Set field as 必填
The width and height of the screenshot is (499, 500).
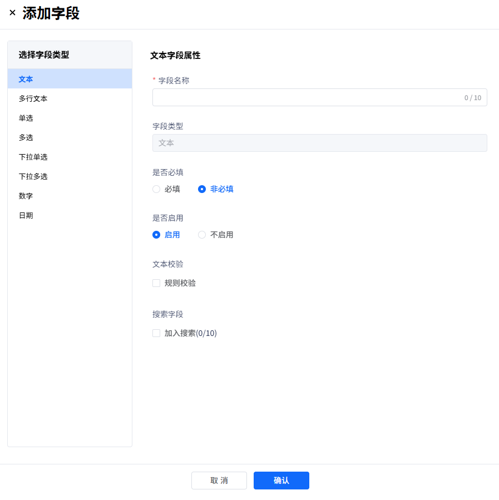click(156, 189)
